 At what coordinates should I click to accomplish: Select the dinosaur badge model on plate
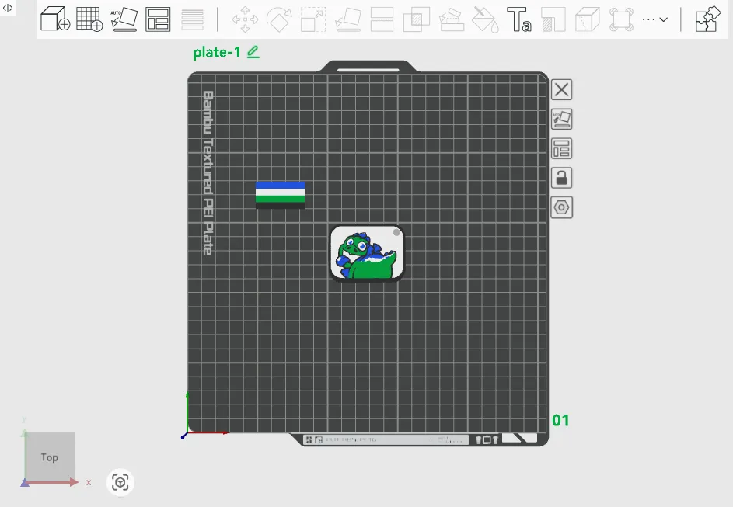coord(367,253)
